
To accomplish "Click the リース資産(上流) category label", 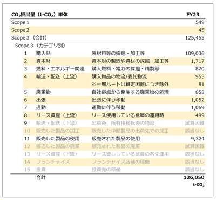I will [x=57, y=115].
